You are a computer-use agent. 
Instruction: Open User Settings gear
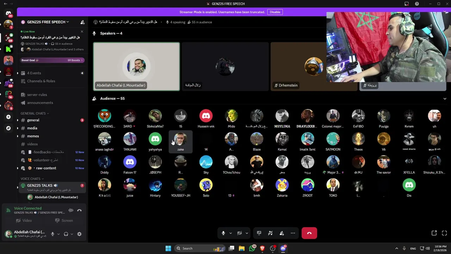(79, 234)
